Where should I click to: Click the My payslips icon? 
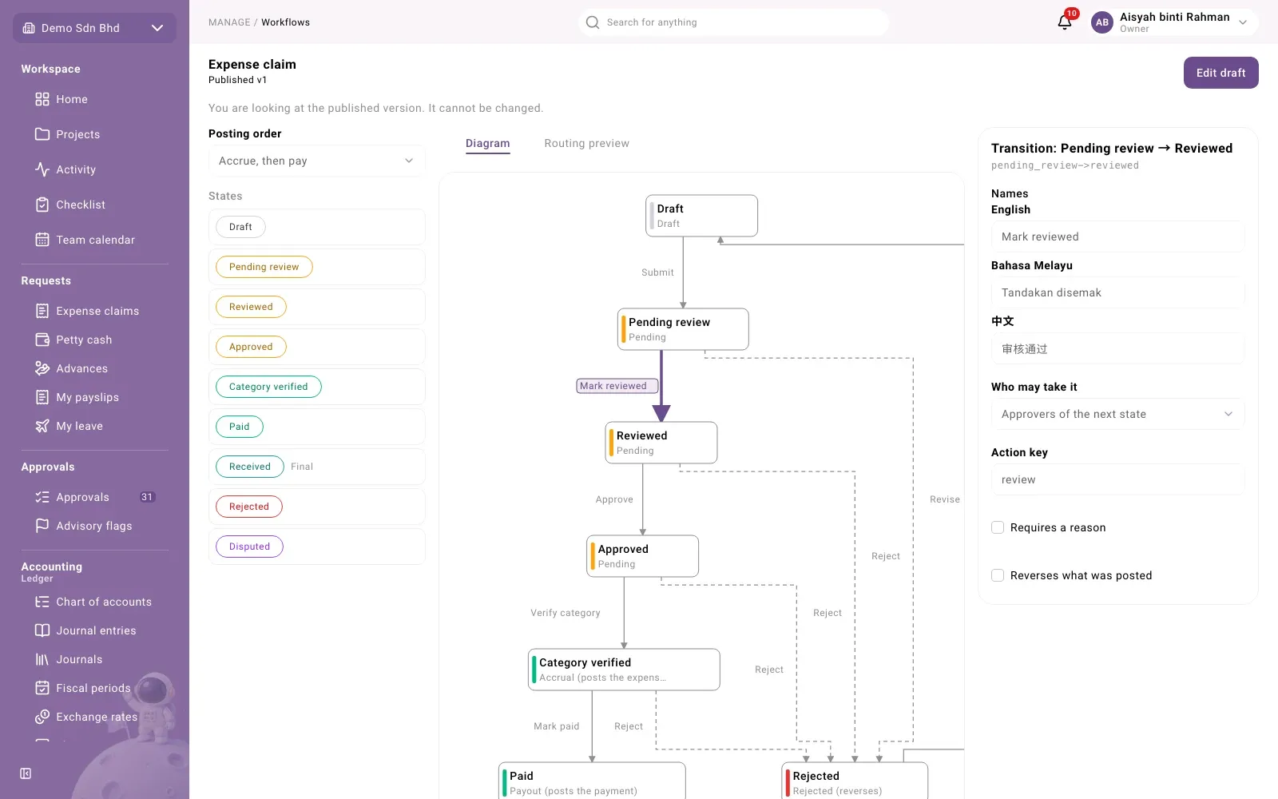pyautogui.click(x=42, y=397)
